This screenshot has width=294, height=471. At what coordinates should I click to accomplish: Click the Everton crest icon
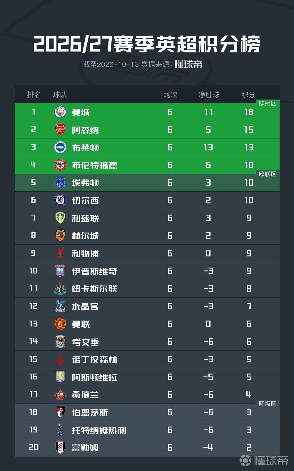click(60, 183)
